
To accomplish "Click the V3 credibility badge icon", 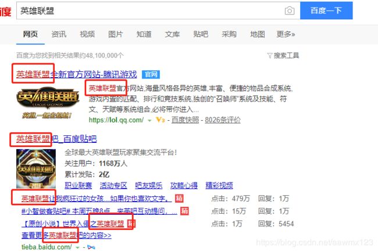I will pyautogui.click(x=161, y=120).
